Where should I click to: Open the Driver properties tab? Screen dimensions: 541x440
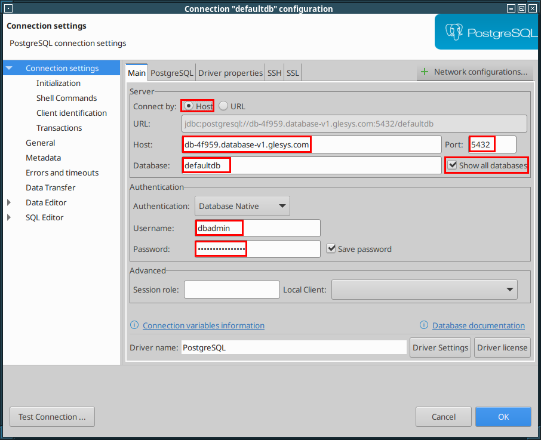tap(230, 73)
